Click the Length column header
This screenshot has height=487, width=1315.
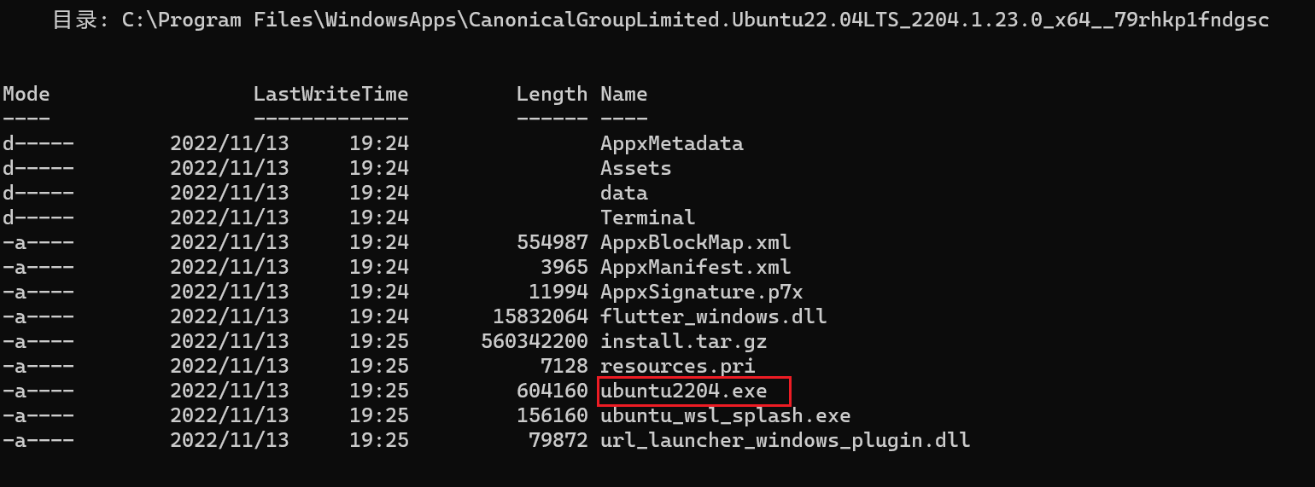(x=552, y=94)
